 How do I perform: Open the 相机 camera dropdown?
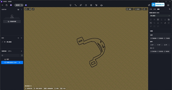tap(130, 9)
